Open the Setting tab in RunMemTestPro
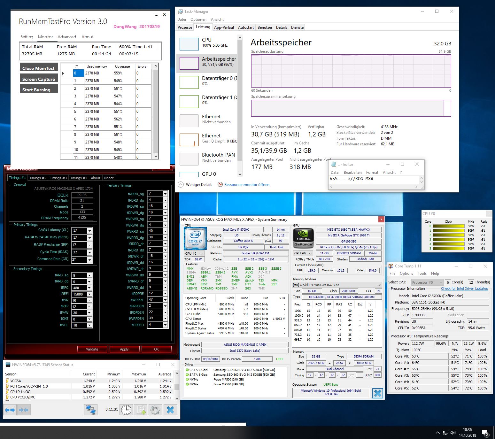 27,37
